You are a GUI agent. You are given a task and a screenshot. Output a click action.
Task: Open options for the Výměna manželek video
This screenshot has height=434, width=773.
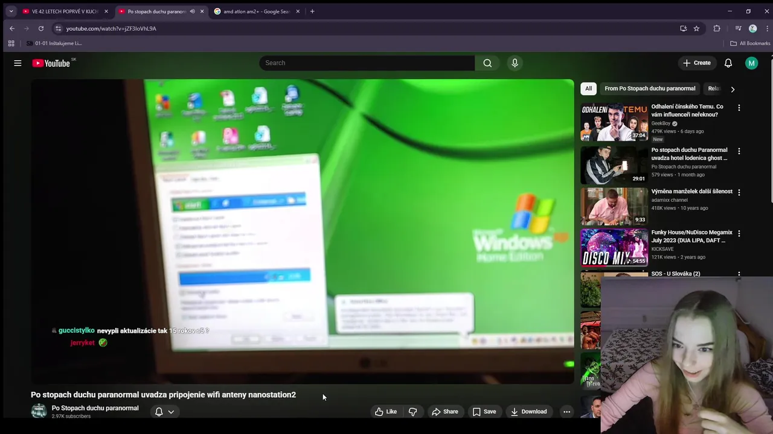tap(739, 192)
